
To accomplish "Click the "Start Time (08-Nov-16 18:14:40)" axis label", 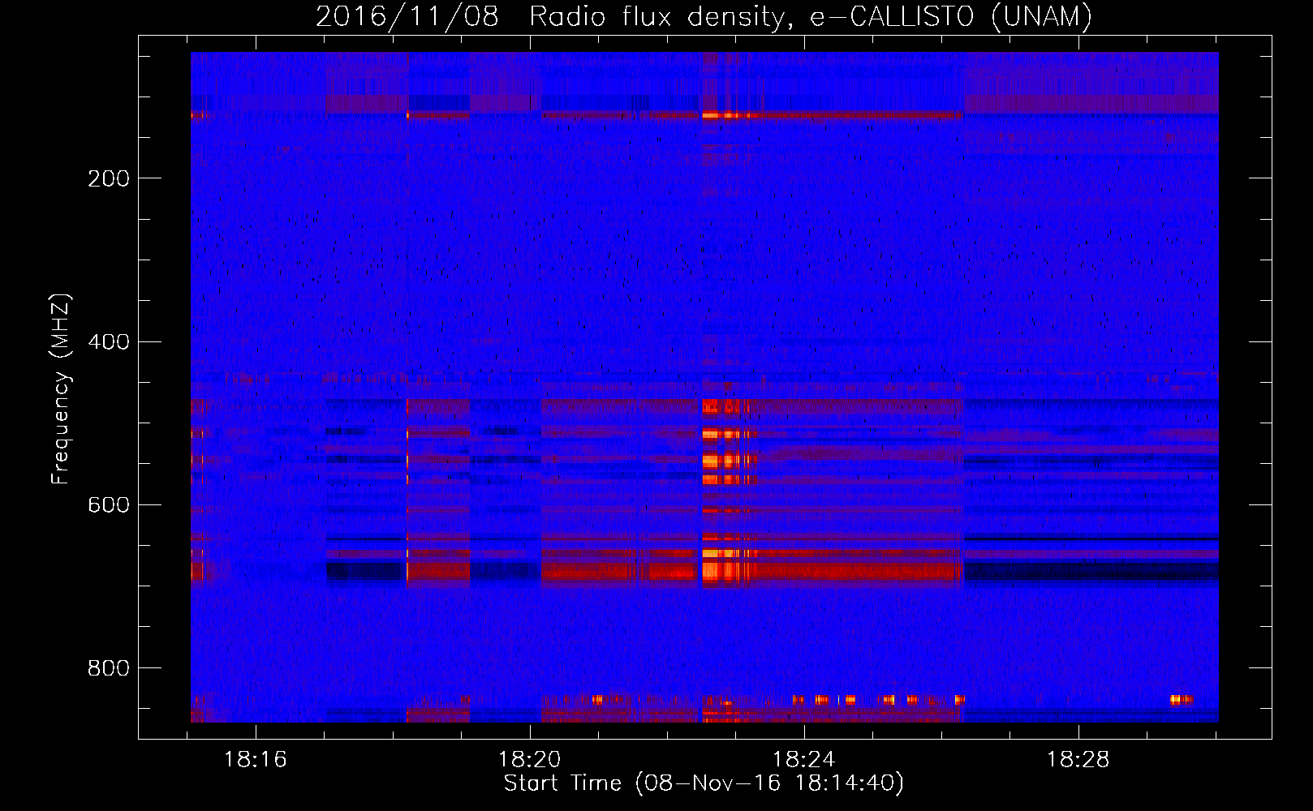I will point(704,783).
